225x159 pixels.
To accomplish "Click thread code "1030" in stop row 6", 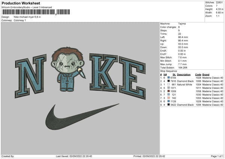I will click(198, 94).
